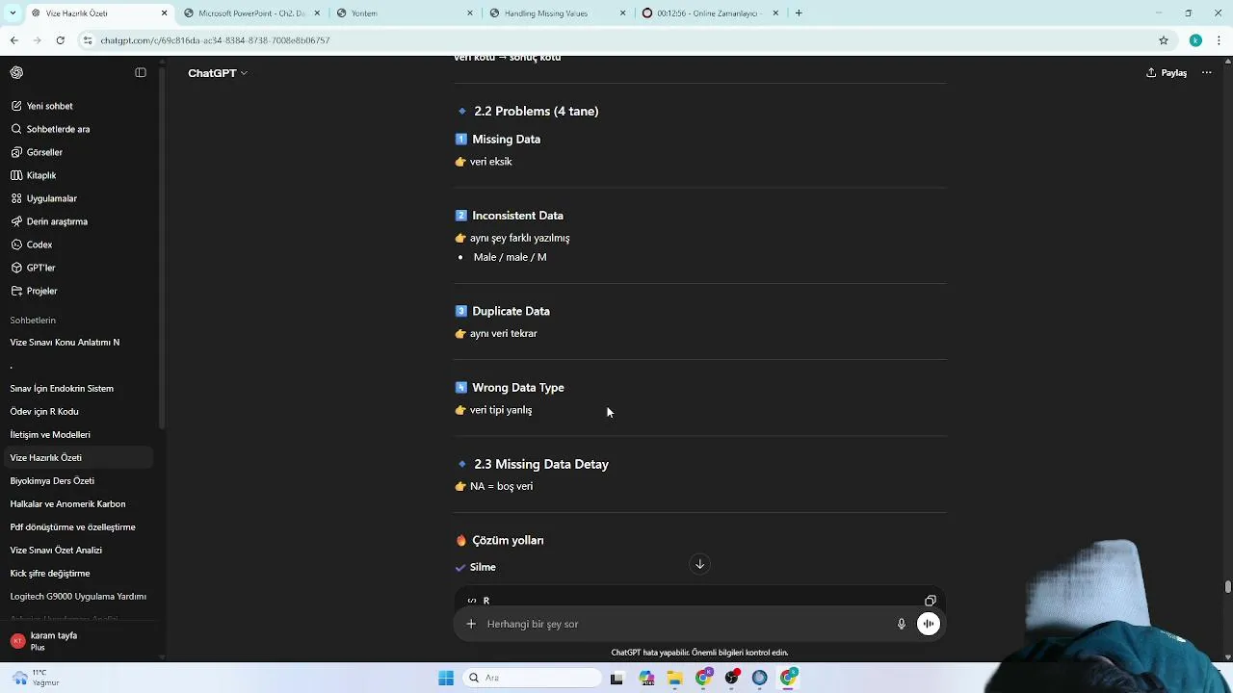Viewport: 1233px width, 693px height.
Task: Click the Wrong Data Type heading
Action: 518,388
